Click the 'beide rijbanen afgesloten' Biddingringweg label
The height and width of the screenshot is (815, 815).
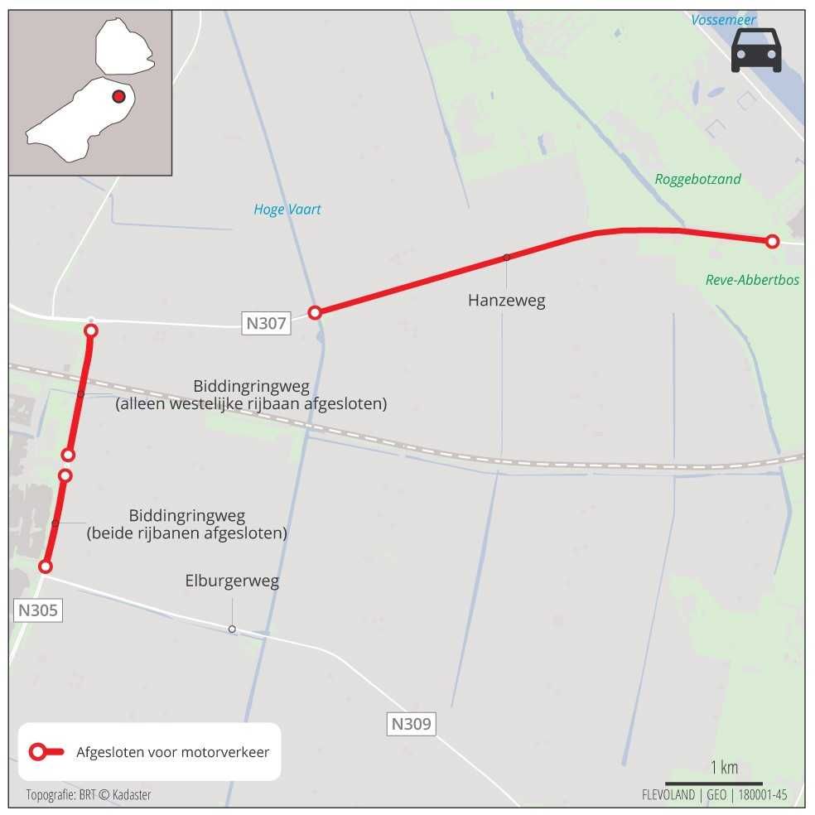186,524
